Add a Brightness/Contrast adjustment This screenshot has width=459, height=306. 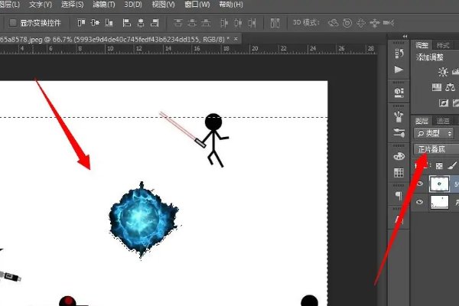pyautogui.click(x=443, y=72)
